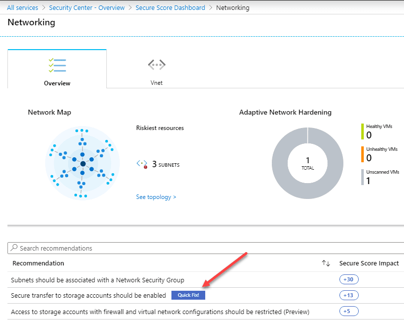The image size is (404, 324).
Task: Open the Network Map visualization
Action: point(82,163)
